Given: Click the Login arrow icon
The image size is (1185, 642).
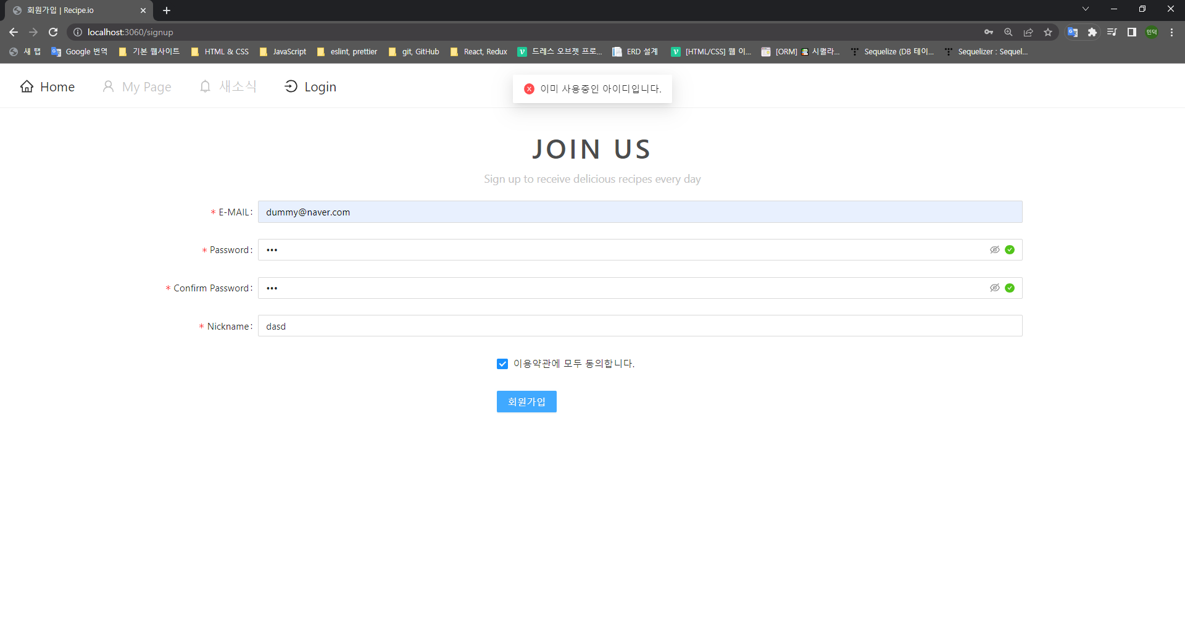Looking at the screenshot, I should (x=291, y=86).
